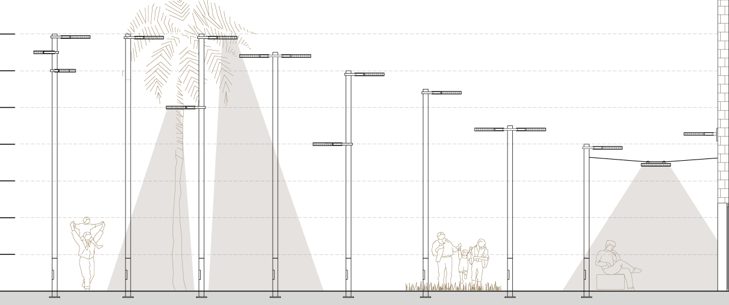
Task: Click the twin-arm luminaire atop the fourth pole
Action: click(275, 56)
